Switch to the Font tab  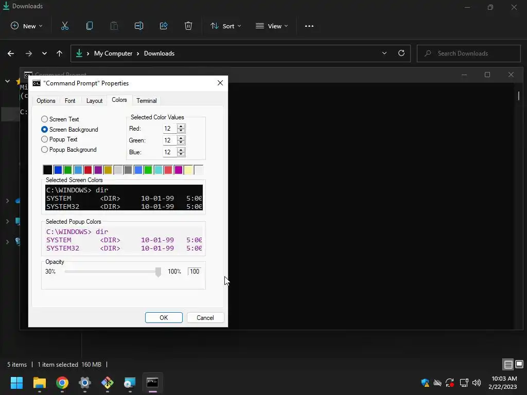tap(70, 101)
